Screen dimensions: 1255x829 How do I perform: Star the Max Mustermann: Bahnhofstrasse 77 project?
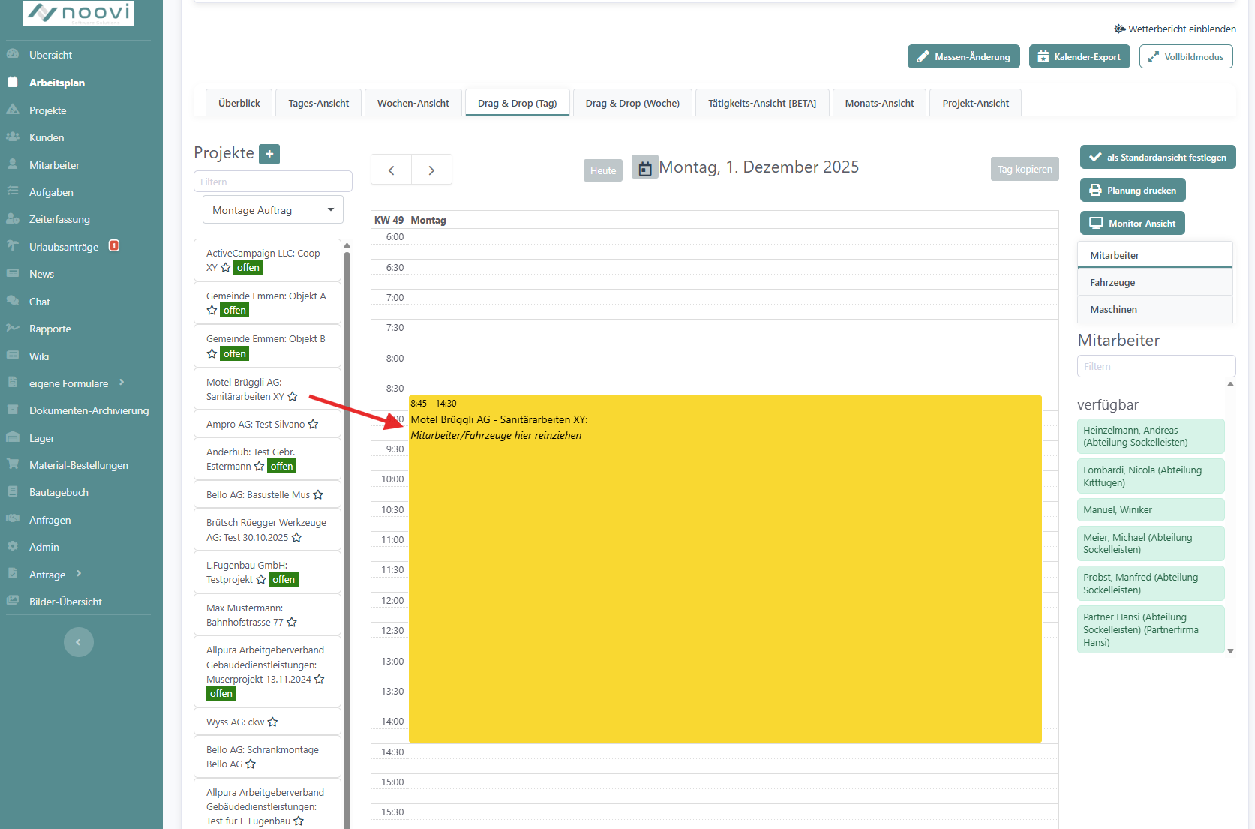click(292, 622)
